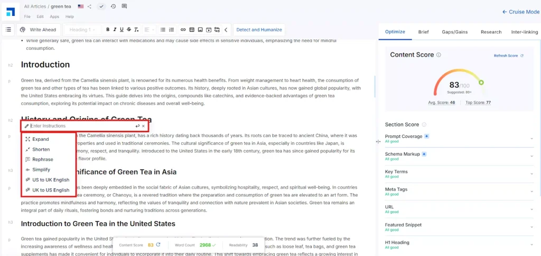Click the Refresh Score link
Screen dimensions: 541x256
tap(508, 56)
